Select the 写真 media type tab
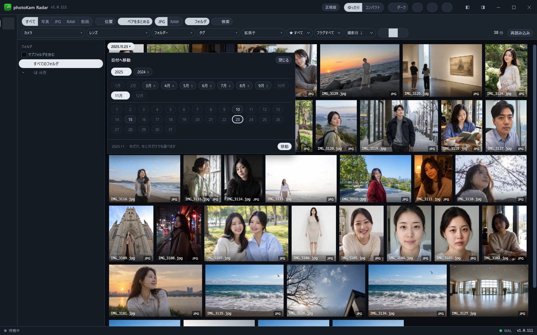 [x=45, y=21]
